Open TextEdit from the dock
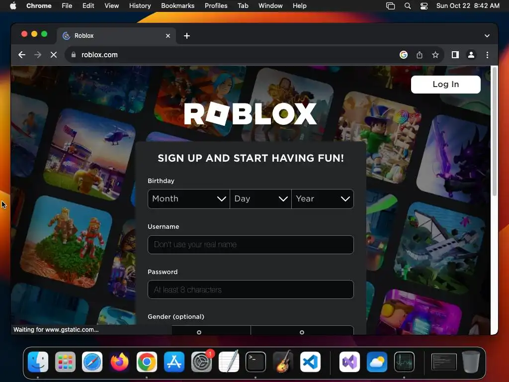This screenshot has width=509, height=382. 229,362
